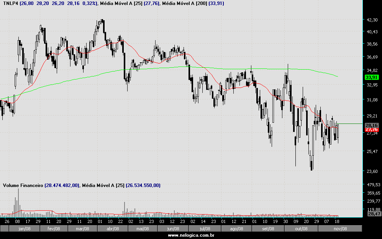Select the header label Média Móvel A [200]

(184, 3)
